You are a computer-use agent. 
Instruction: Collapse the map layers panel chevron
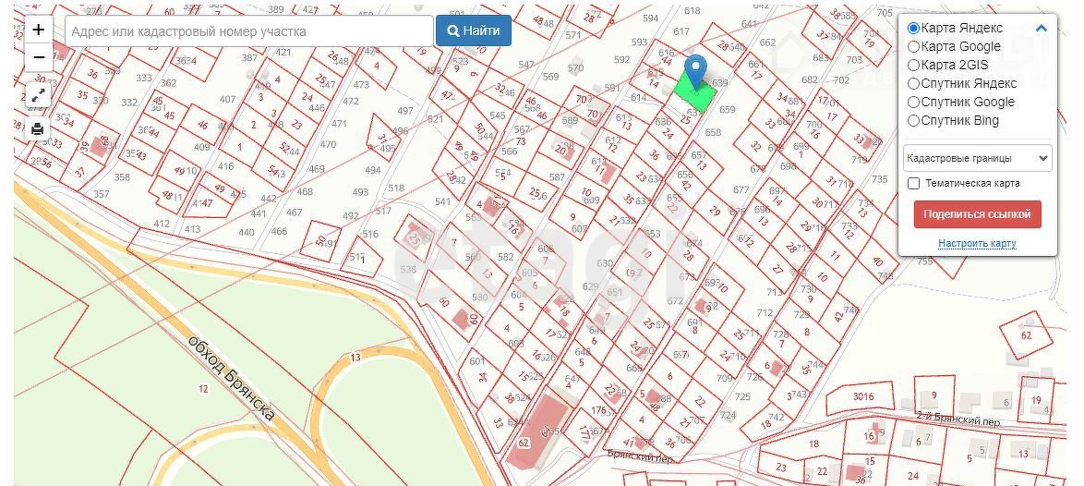tap(1042, 29)
